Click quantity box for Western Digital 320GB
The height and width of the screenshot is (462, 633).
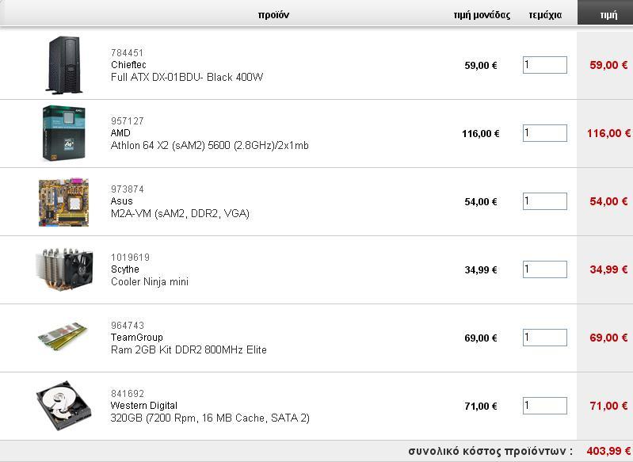[544, 406]
